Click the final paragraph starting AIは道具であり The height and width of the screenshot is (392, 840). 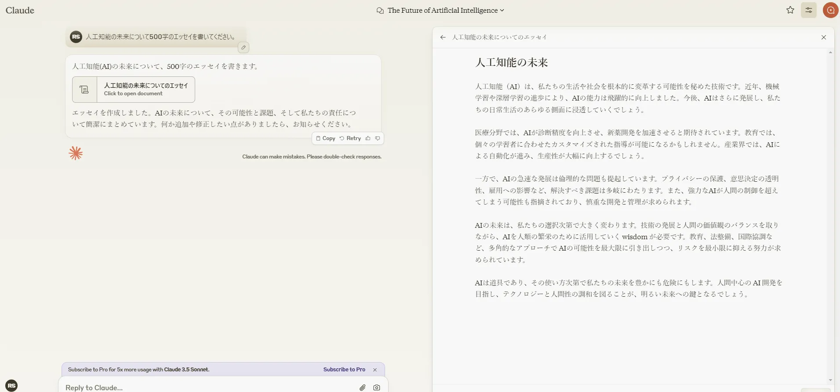629,288
